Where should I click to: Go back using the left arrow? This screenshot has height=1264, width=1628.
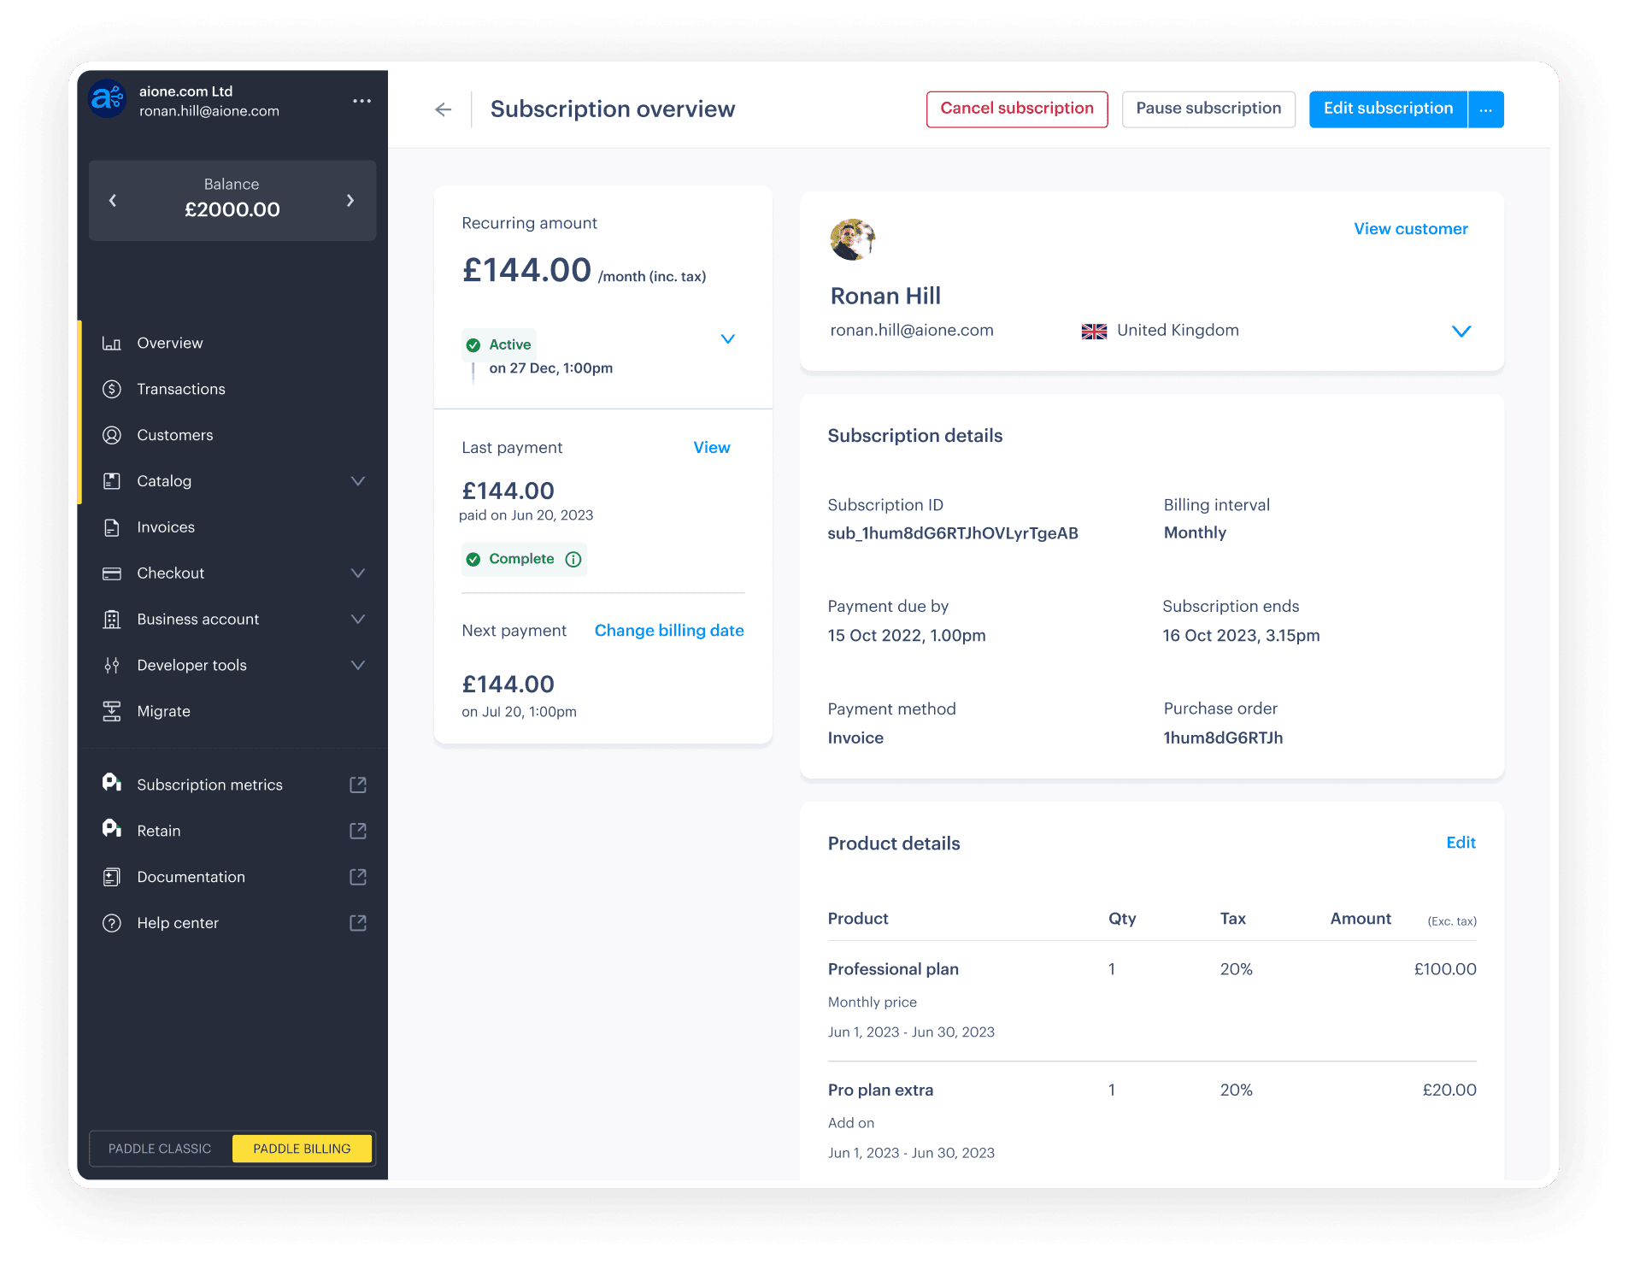[443, 109]
